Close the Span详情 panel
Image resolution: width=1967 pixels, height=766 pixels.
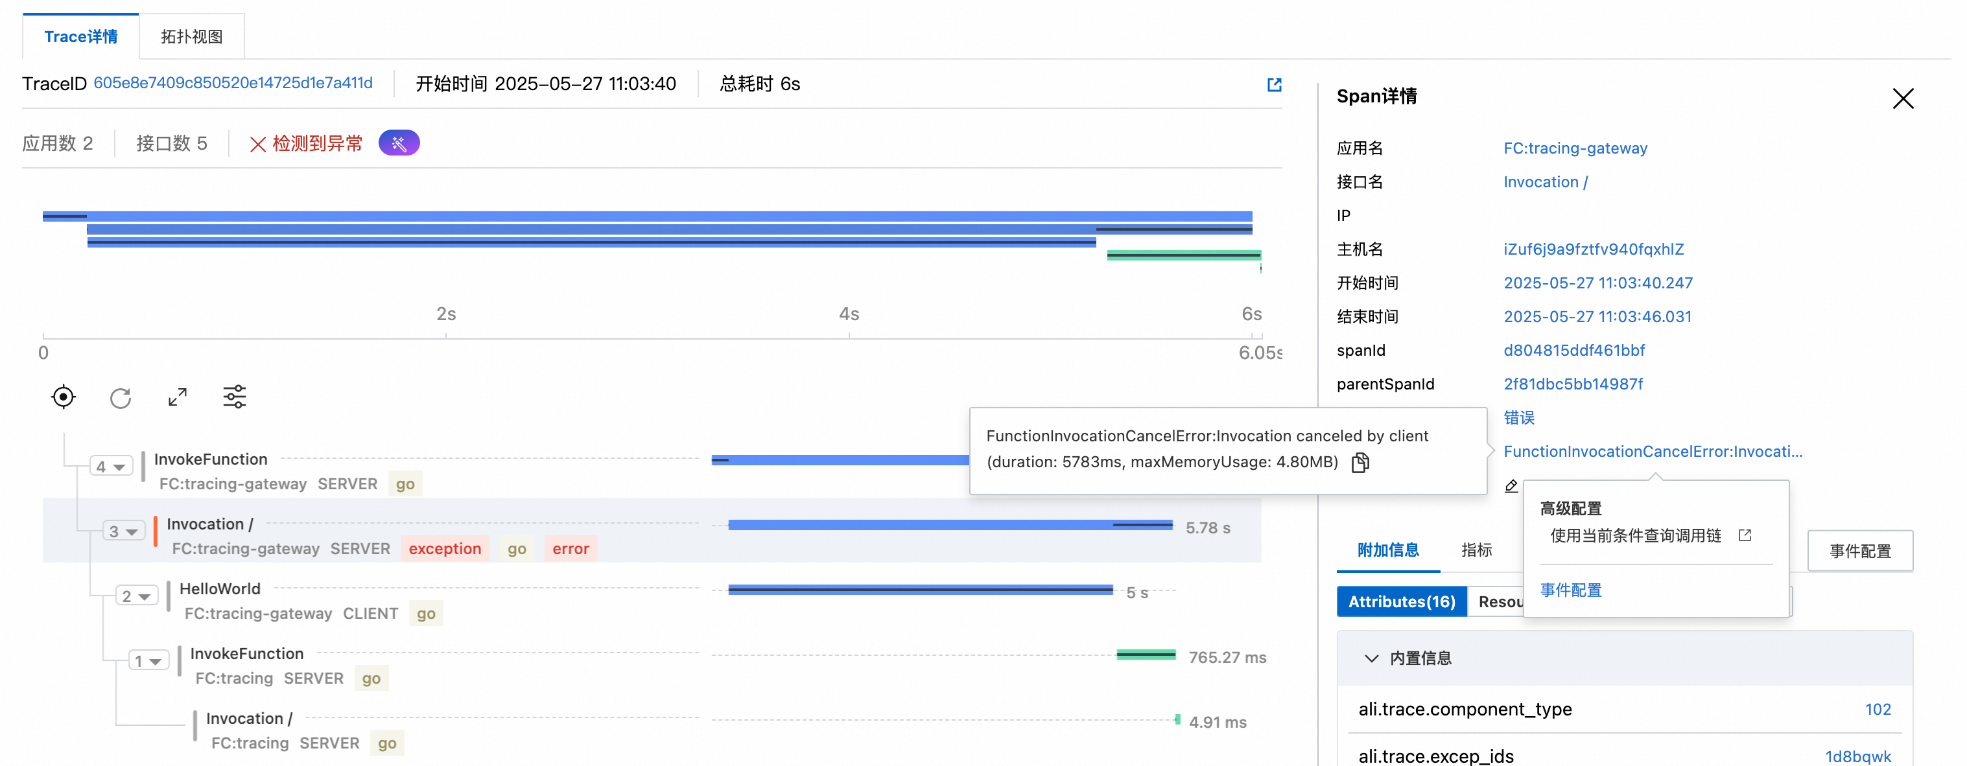pyautogui.click(x=1903, y=99)
